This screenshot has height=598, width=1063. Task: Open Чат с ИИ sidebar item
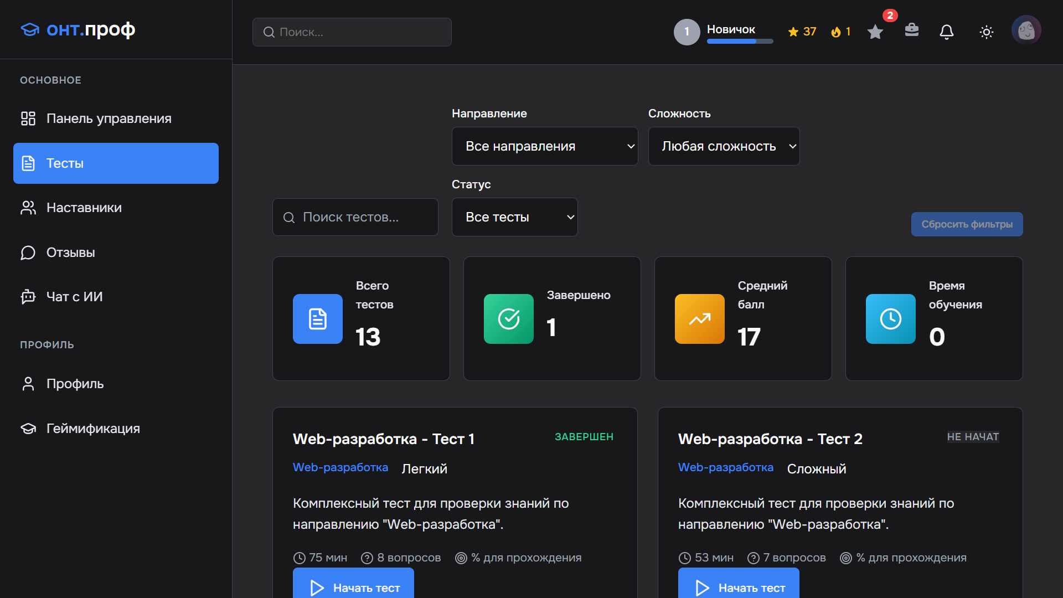(75, 297)
